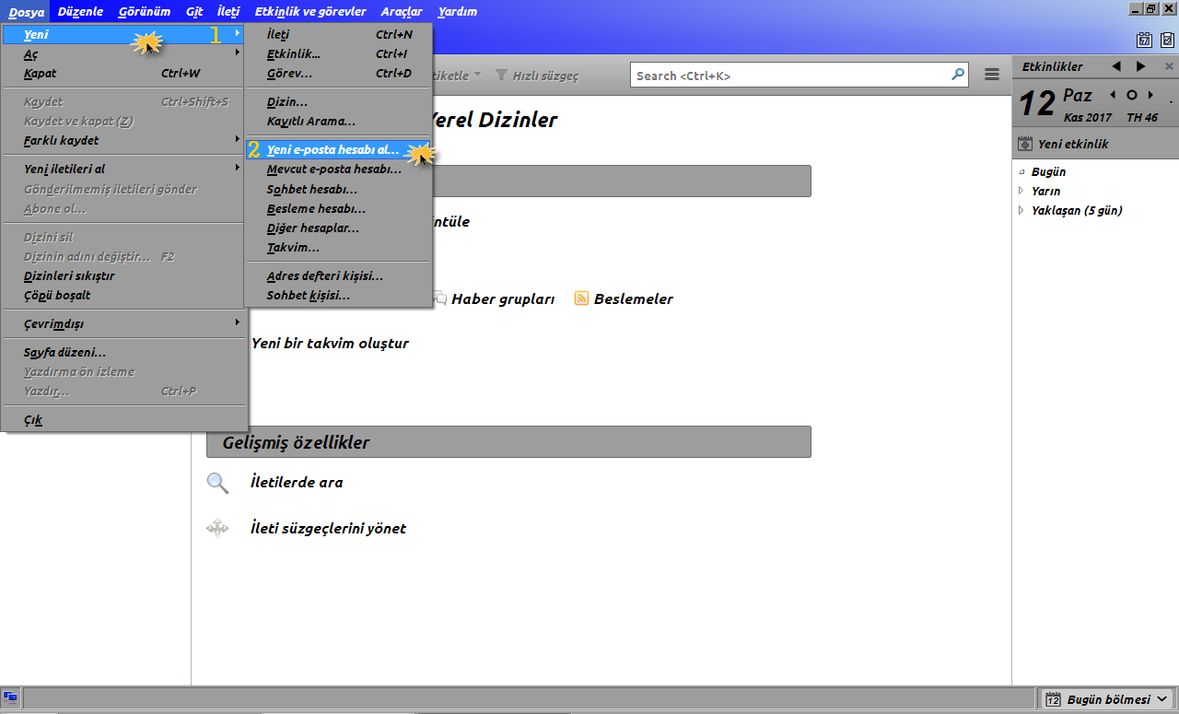Click Çöpü boşalt
Screen dimensions: 1179x714
(x=124, y=295)
